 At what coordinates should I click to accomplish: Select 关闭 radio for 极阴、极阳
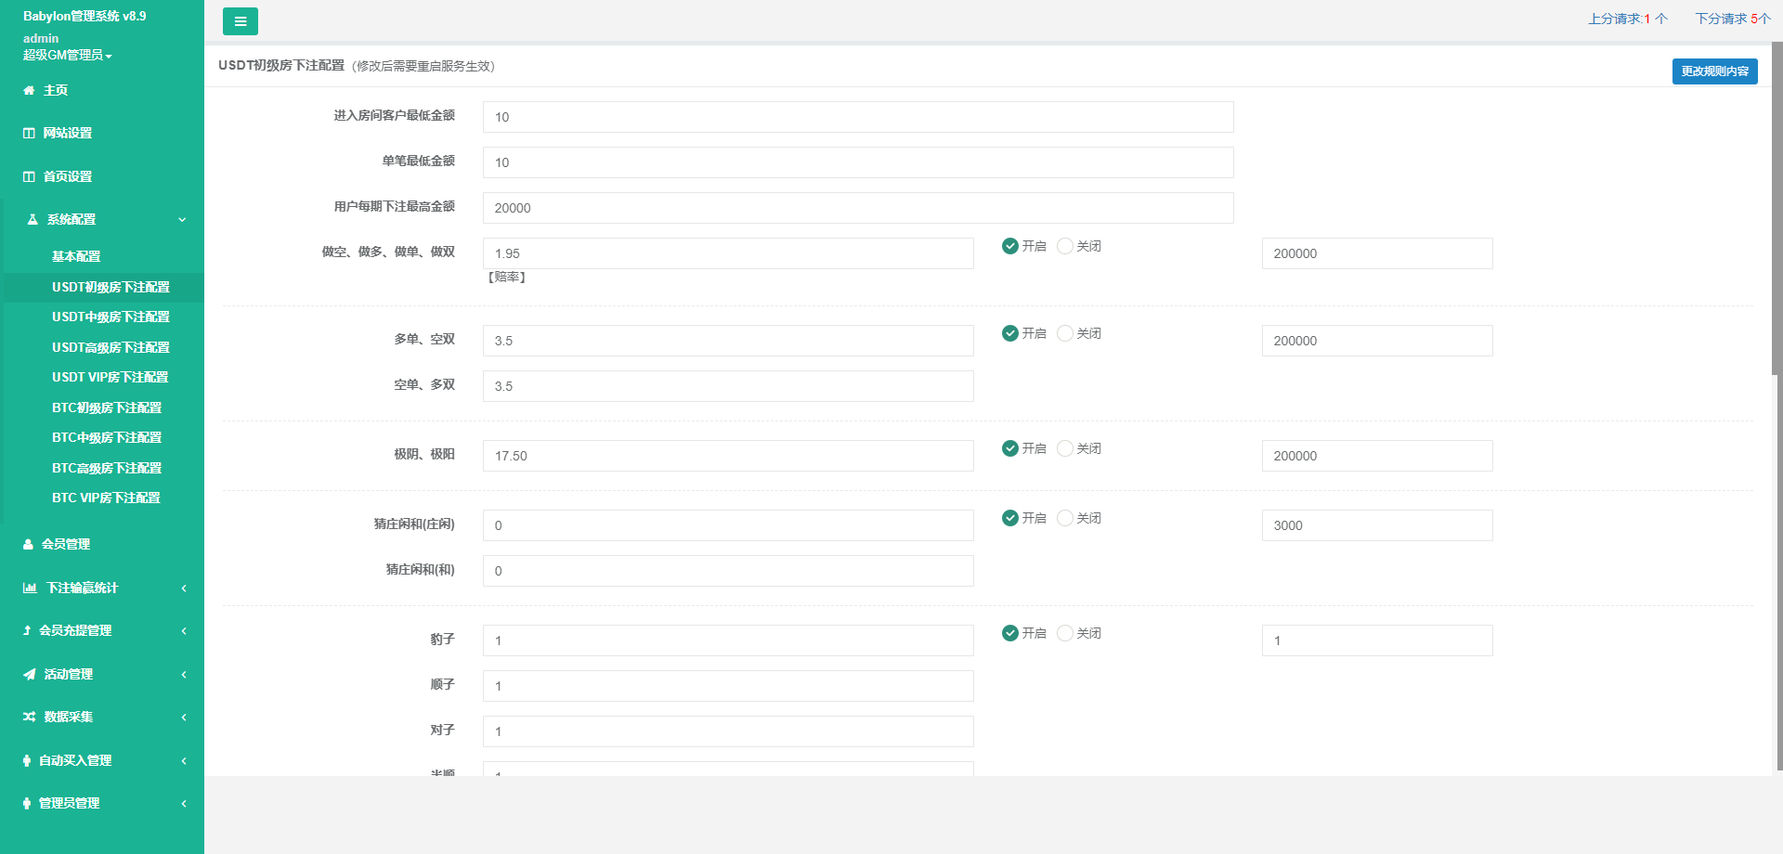[1065, 448]
